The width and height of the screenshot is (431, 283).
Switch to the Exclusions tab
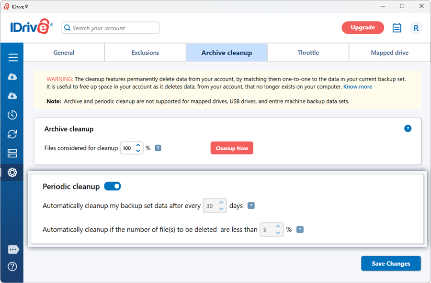tap(145, 53)
